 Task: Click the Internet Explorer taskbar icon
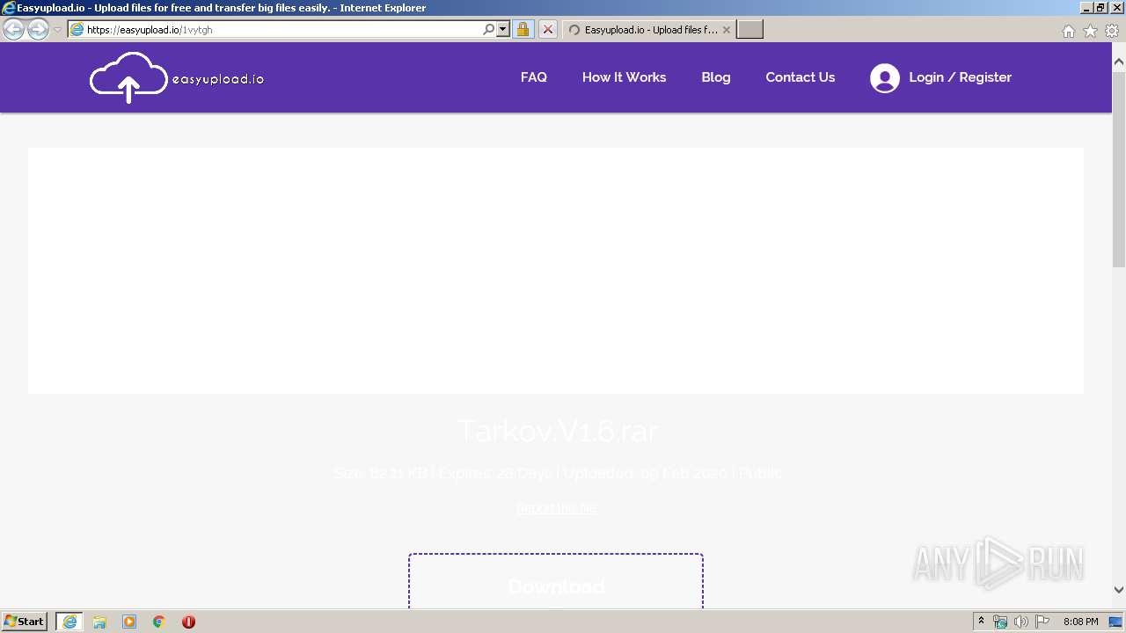pos(69,622)
